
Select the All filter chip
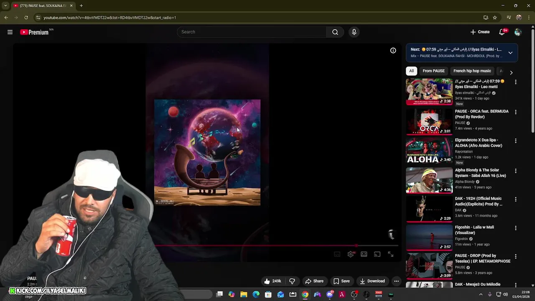pos(411,71)
